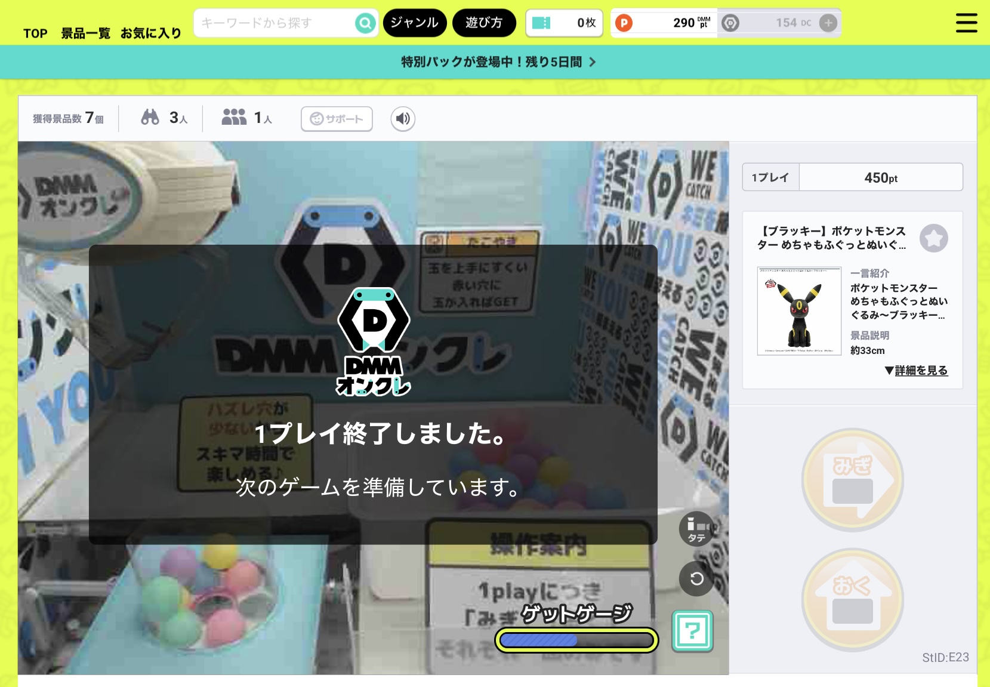
Task: Click the ゲットゲージ progress bar
Action: 576,640
